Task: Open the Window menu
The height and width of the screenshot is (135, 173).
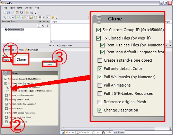Action: coord(28,8)
